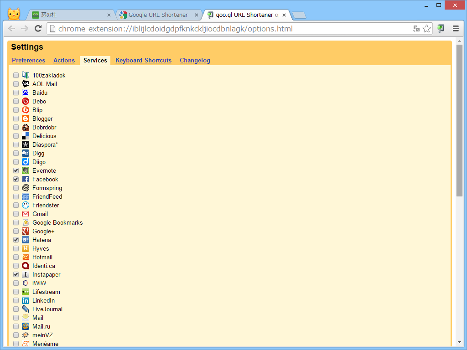Click the Identi.ca icon
This screenshot has width=467, height=350.
coord(26,266)
